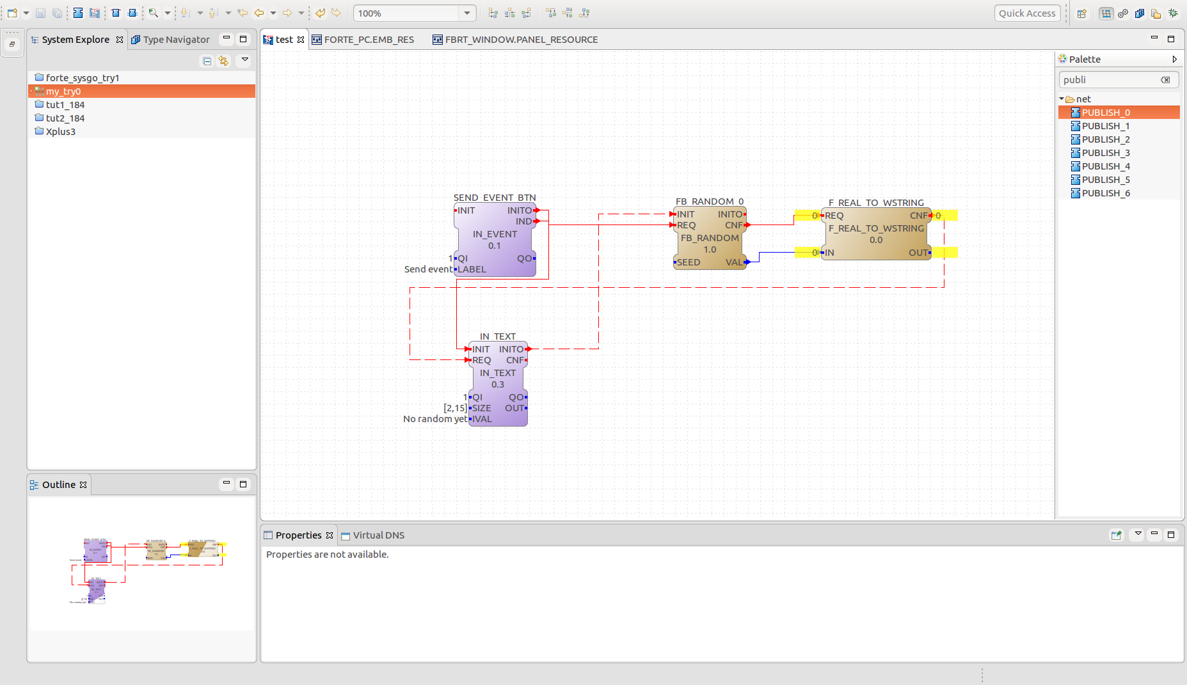Click the Redo icon

point(336,13)
